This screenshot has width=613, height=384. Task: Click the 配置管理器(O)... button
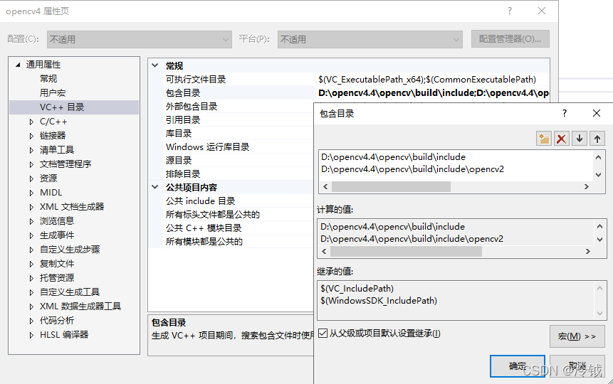pos(510,39)
